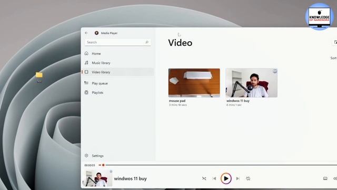Viewport: 337px width, 190px height.
Task: Skip to next track
Action: [237, 178]
